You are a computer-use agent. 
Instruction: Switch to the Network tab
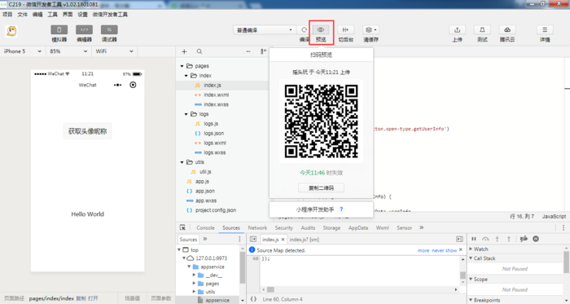coord(257,227)
